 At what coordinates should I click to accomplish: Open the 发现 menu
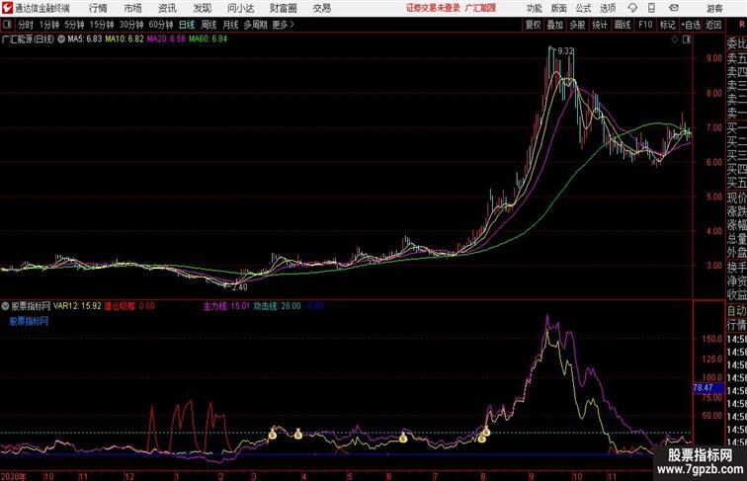[202, 8]
